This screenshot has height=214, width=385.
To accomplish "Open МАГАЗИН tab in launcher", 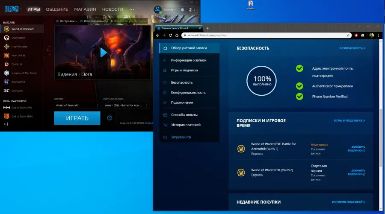I will pyautogui.click(x=85, y=9).
